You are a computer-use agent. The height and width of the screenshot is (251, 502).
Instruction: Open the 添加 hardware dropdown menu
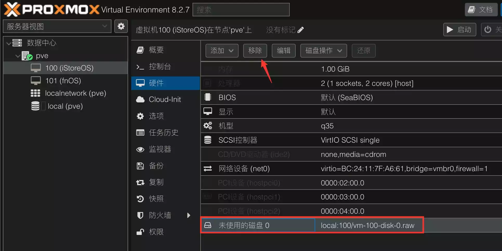coord(222,51)
